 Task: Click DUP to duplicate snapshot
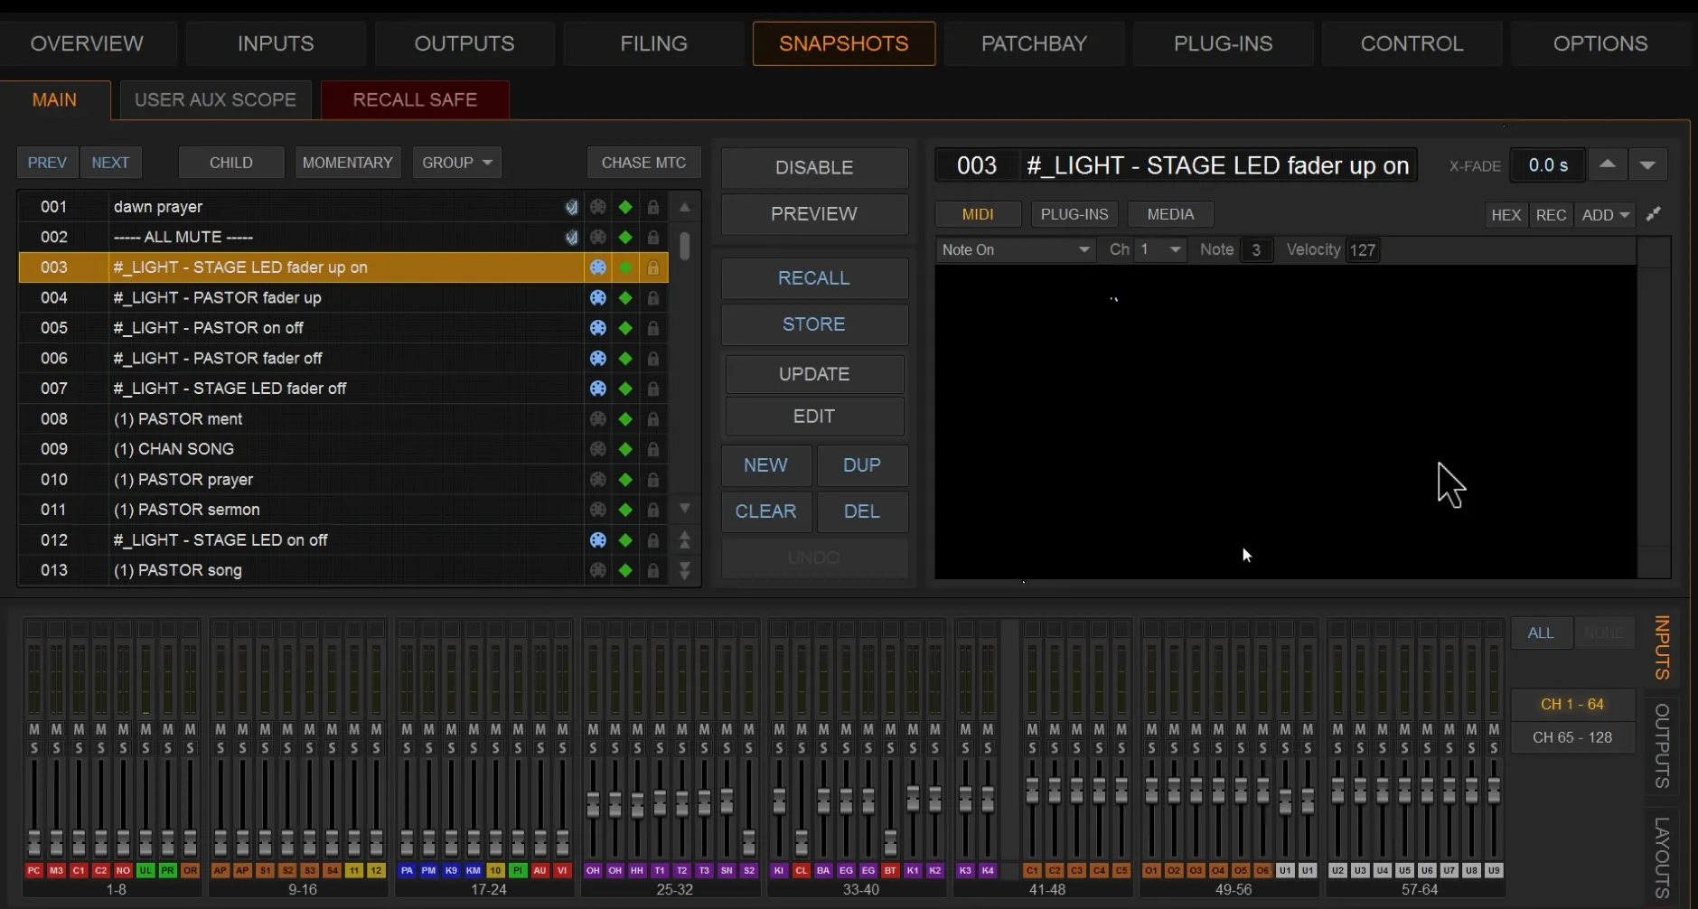click(x=862, y=465)
